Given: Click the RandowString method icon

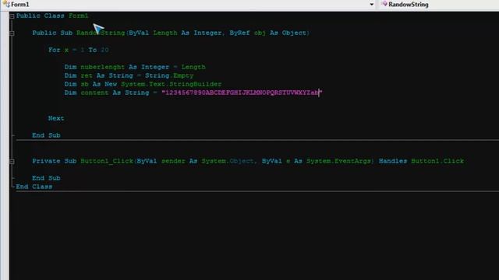Looking at the screenshot, I should (x=384, y=4).
